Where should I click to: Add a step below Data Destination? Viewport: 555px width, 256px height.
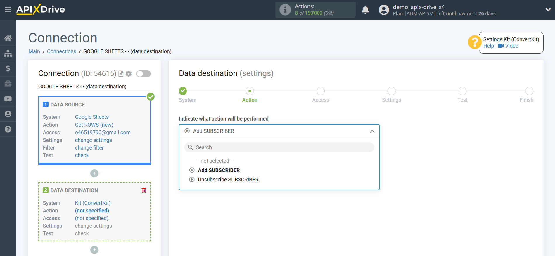pos(94,250)
